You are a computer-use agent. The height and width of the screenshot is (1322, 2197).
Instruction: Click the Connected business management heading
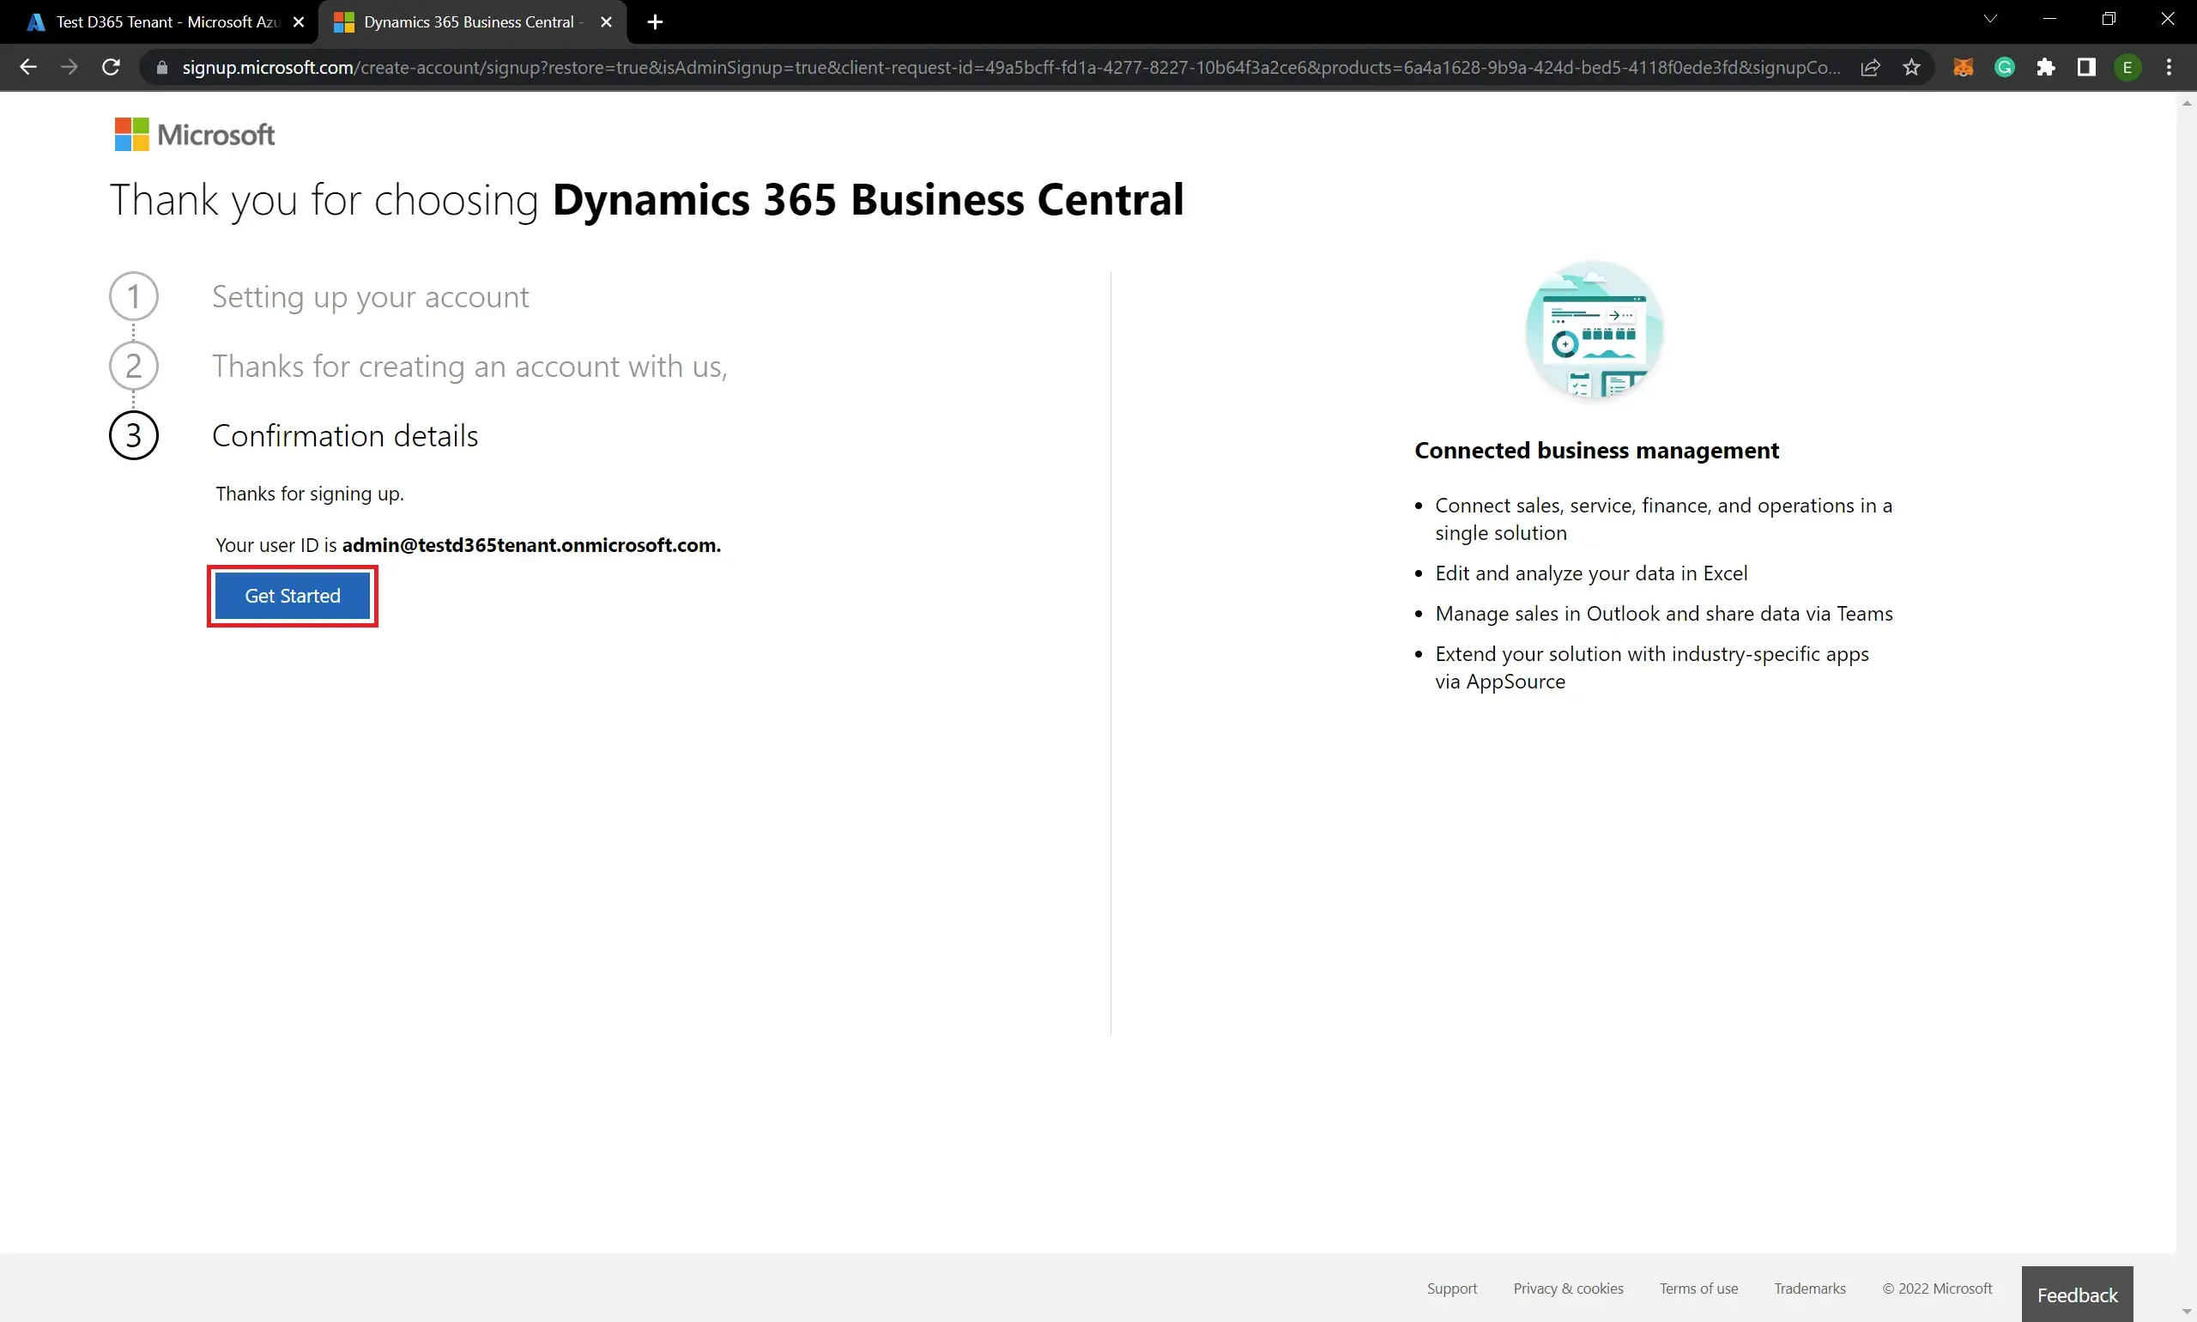click(x=1596, y=451)
